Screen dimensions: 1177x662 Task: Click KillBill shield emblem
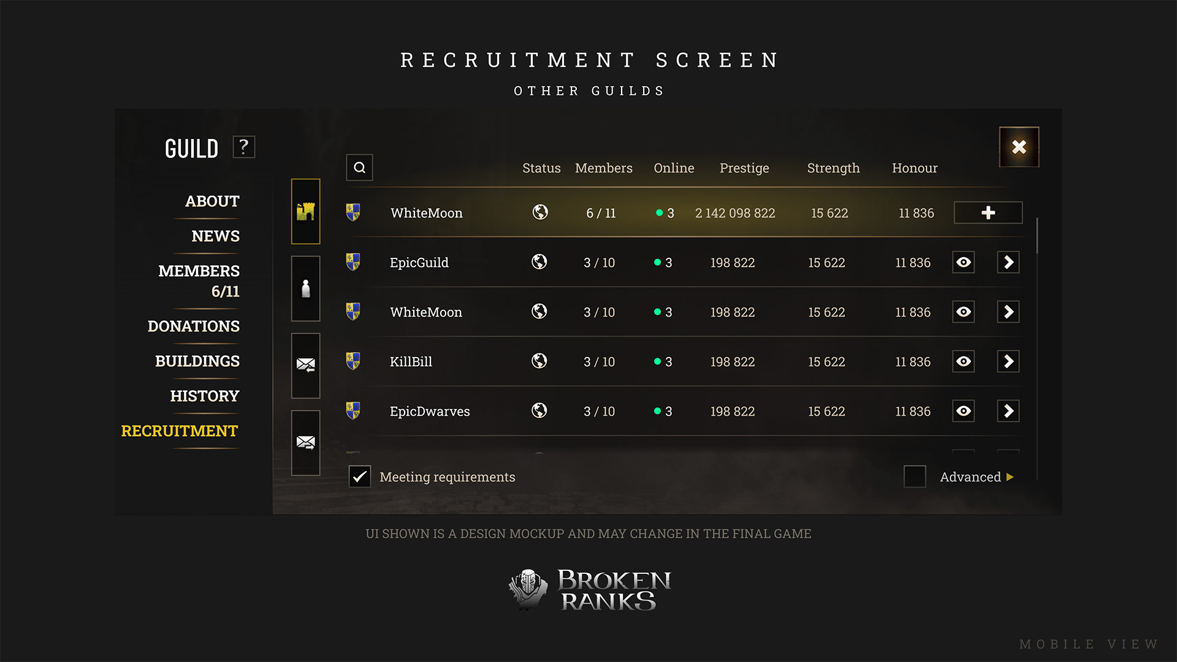tap(352, 361)
